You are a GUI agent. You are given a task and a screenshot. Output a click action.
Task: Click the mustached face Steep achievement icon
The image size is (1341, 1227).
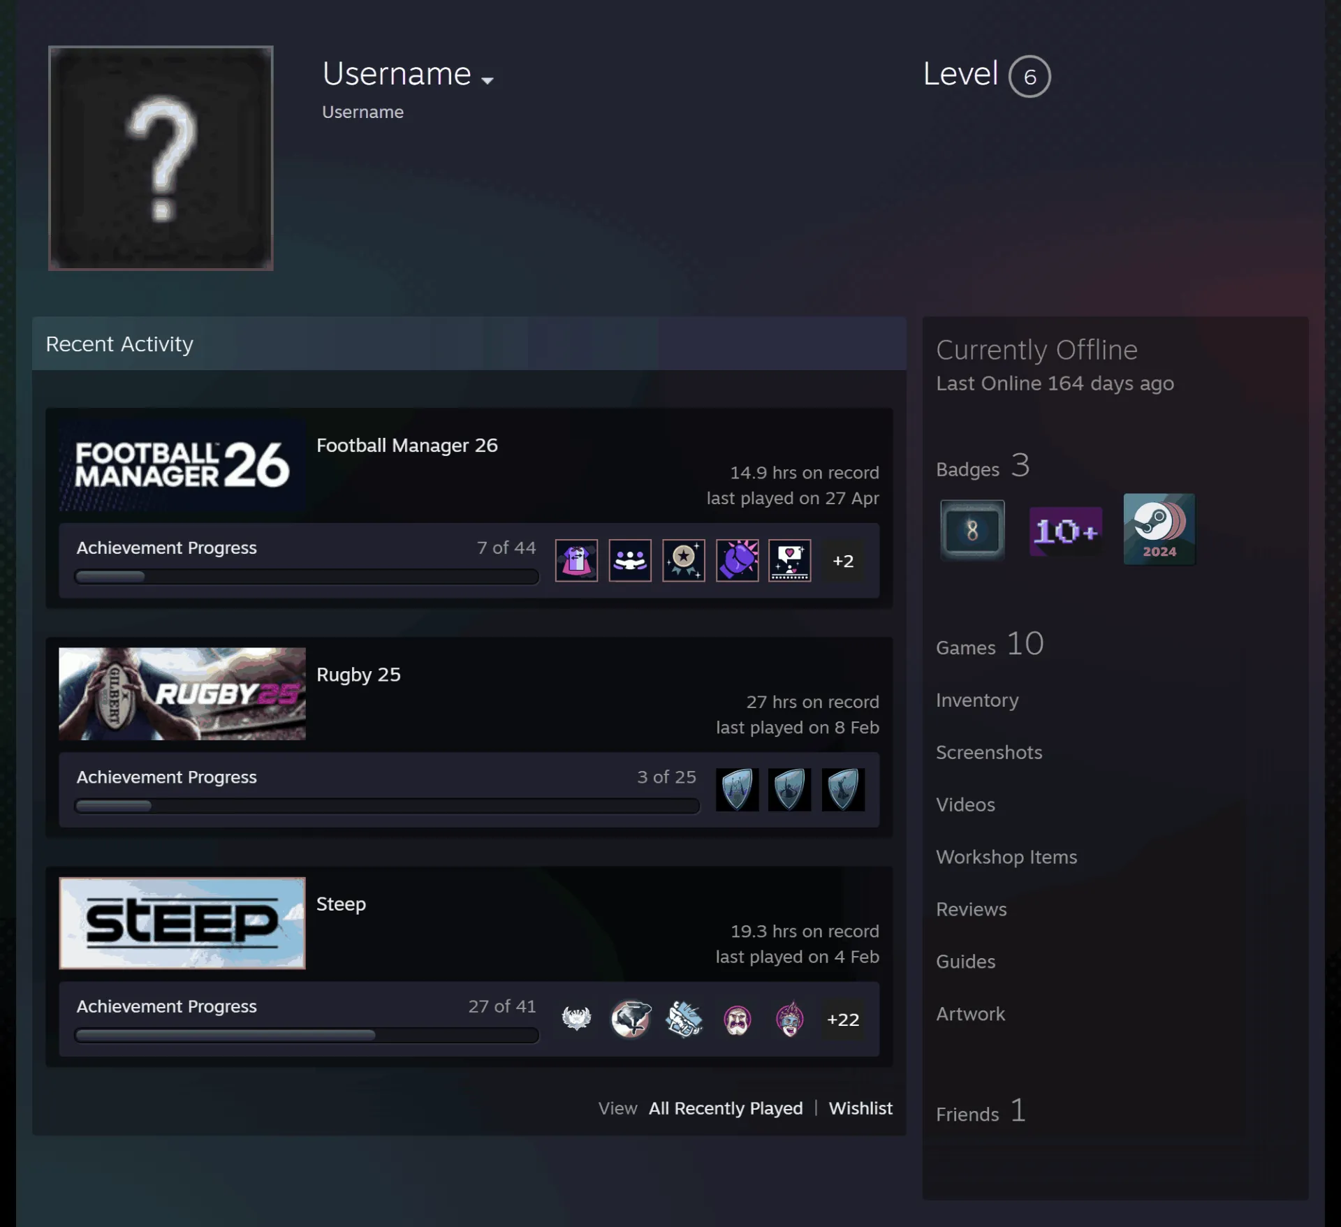[737, 1019]
